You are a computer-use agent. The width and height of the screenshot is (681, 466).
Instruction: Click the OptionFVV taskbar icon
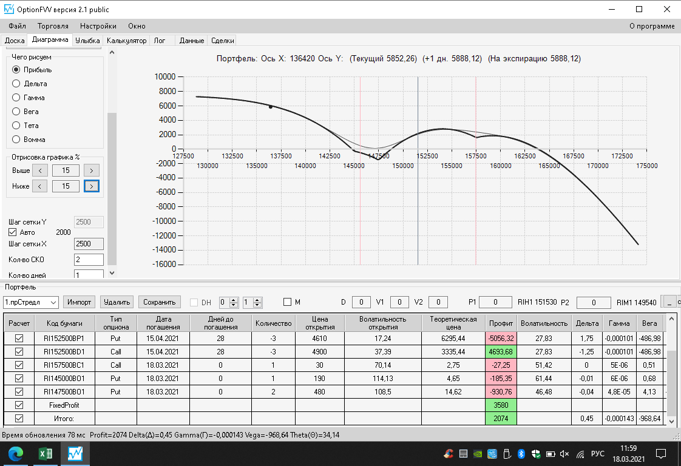point(75,454)
